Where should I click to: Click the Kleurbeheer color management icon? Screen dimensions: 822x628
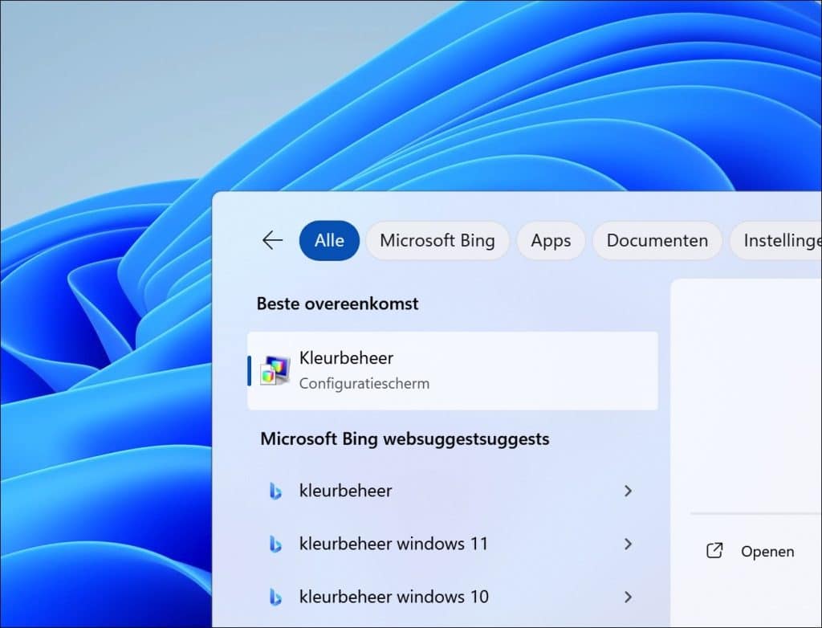pyautogui.click(x=275, y=370)
